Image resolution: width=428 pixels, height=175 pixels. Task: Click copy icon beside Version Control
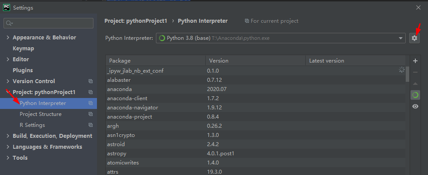(x=90, y=81)
